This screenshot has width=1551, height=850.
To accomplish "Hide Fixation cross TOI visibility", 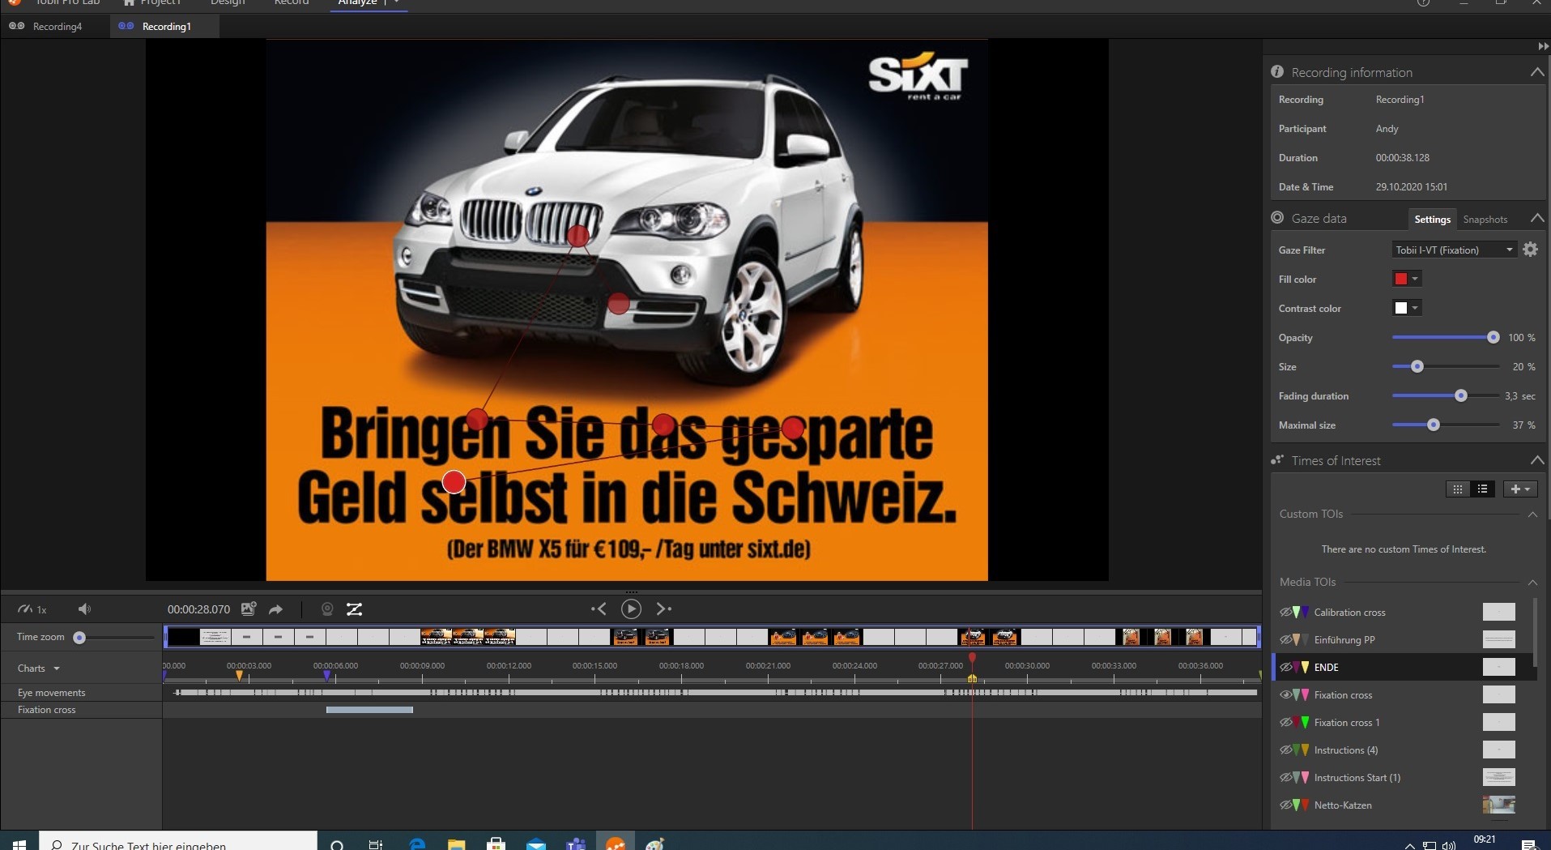I will pos(1285,694).
